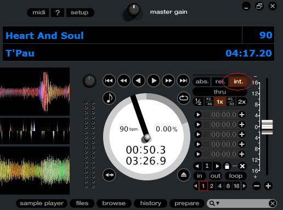Image resolution: width=283 pixels, height=210 pixels.
Task: Open the browse panel
Action: click(x=114, y=203)
